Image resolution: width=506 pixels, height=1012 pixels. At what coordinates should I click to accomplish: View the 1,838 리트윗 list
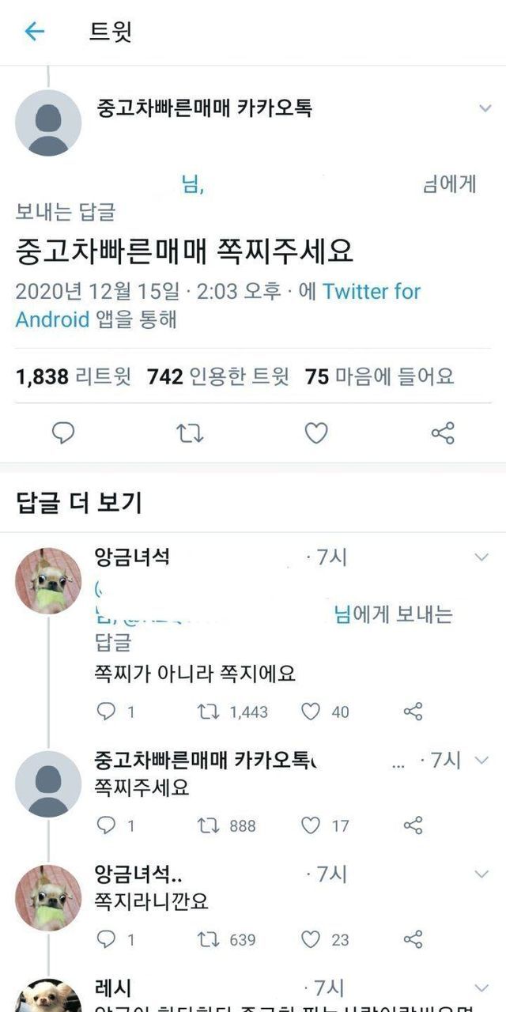point(73,377)
